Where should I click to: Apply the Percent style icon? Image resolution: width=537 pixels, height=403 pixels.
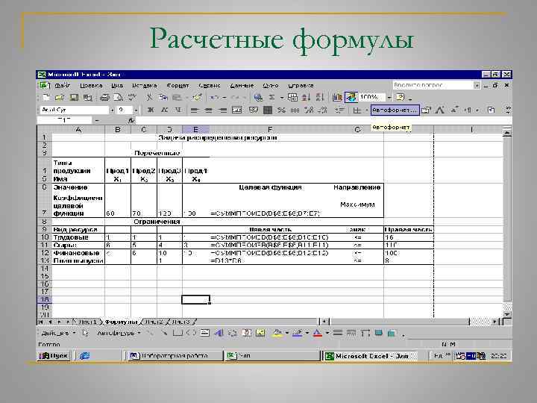click(281, 110)
